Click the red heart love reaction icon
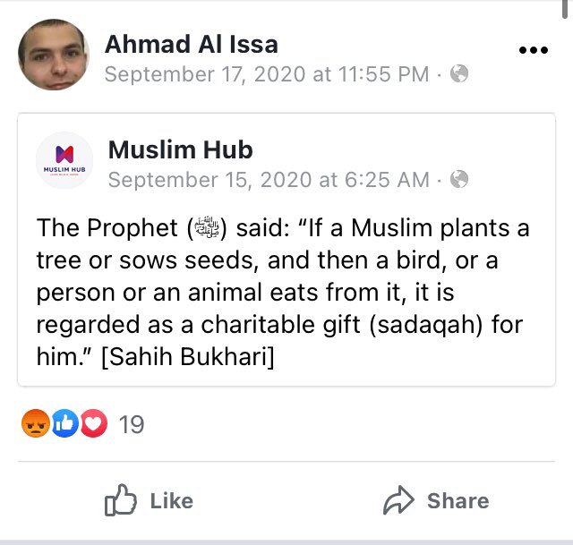This screenshot has height=545, width=573. 94,423
